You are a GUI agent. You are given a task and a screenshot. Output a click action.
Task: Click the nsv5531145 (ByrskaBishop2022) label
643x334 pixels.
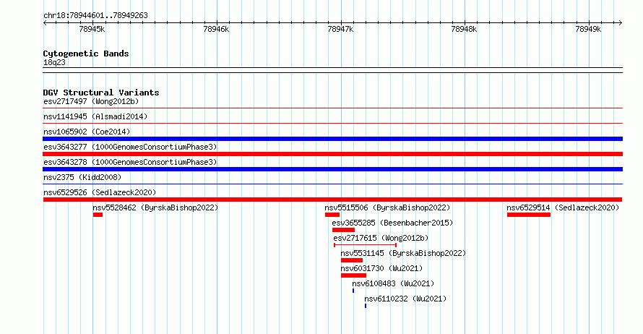tap(404, 253)
